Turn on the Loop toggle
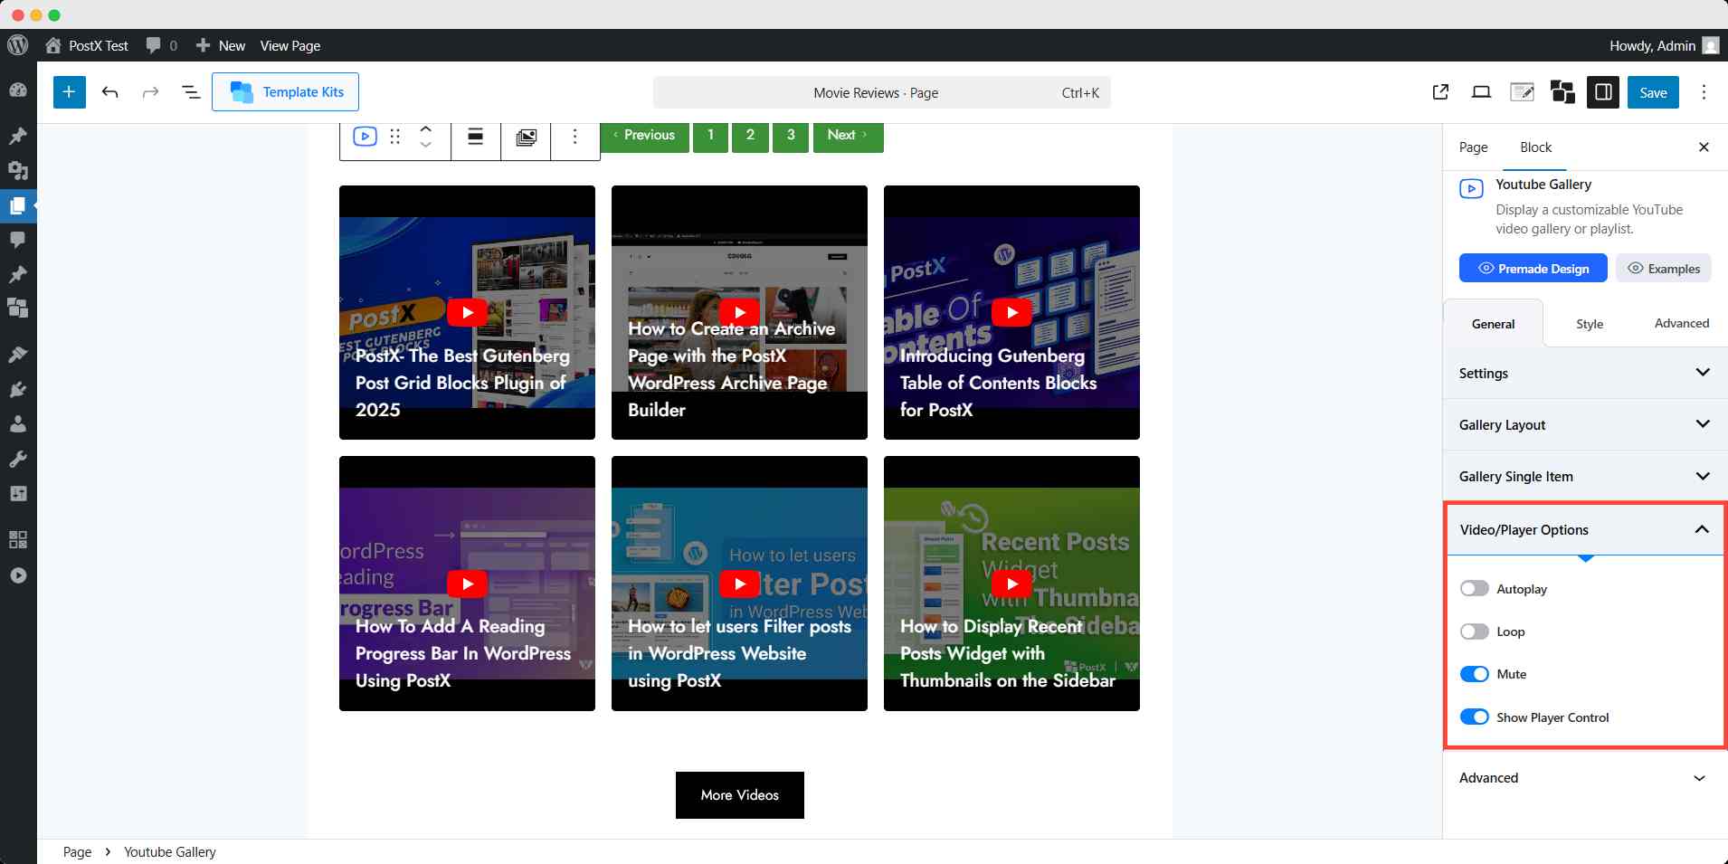This screenshot has height=864, width=1728. tap(1475, 631)
